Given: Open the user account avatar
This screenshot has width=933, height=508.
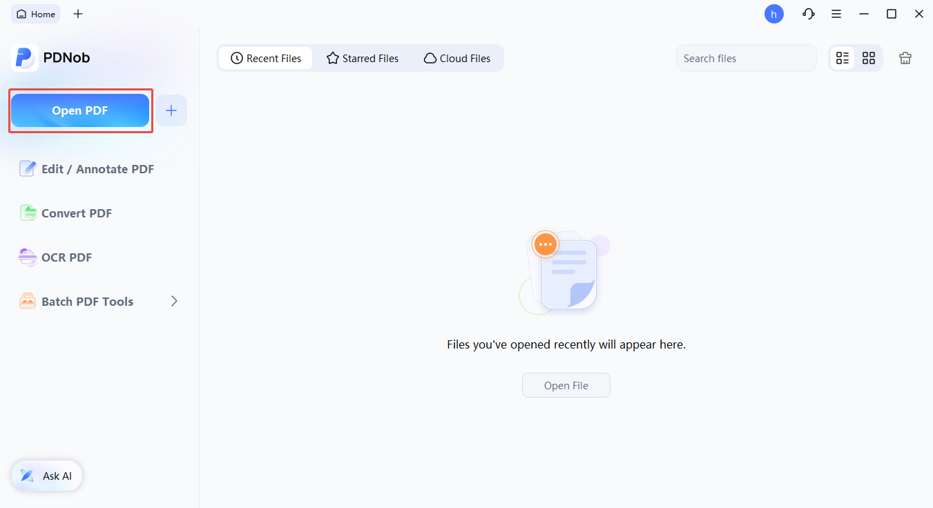Looking at the screenshot, I should pyautogui.click(x=773, y=14).
